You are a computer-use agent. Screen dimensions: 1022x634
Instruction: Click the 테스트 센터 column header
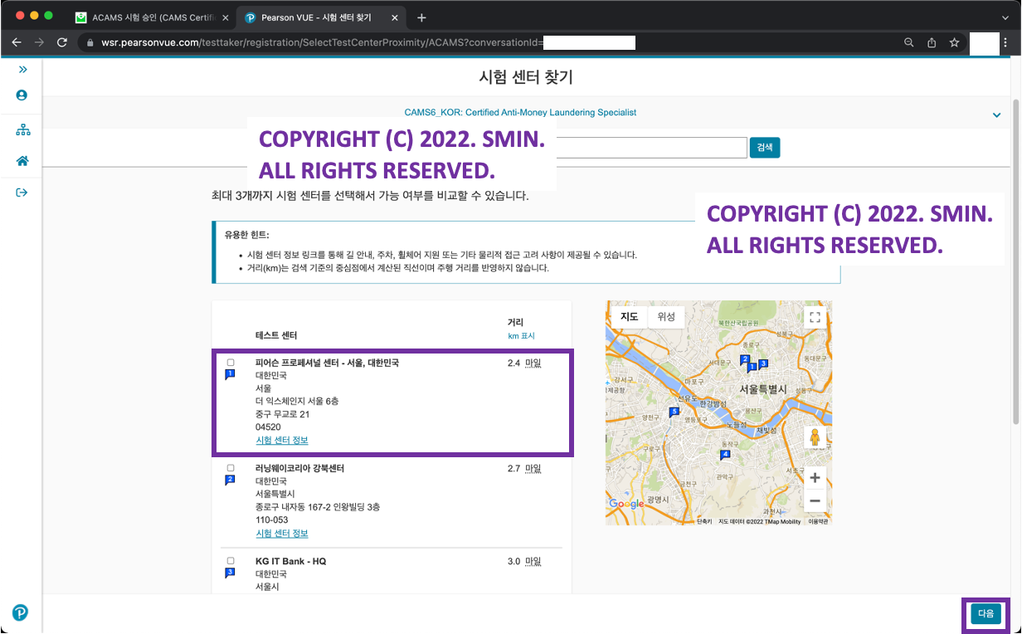(276, 335)
